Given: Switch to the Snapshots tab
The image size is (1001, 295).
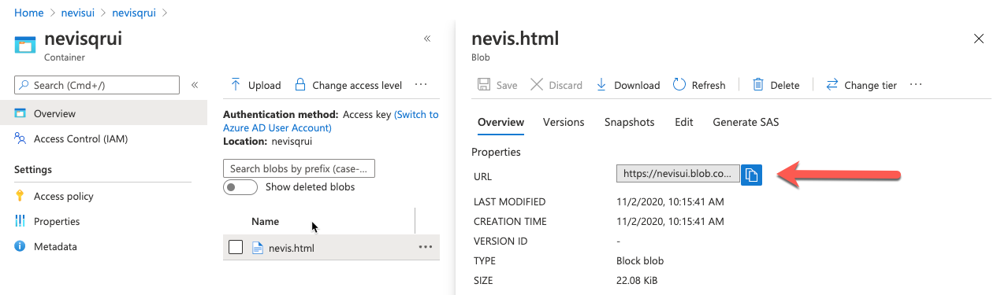Looking at the screenshot, I should click(630, 122).
